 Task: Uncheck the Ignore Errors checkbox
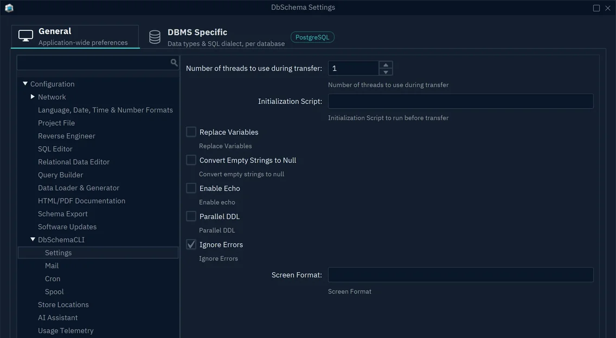(x=191, y=245)
